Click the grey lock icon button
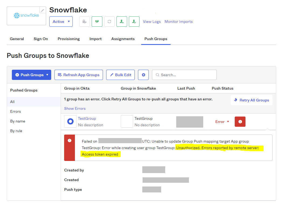Image resolution: width=287 pixels, height=204 pixels. 85,22
